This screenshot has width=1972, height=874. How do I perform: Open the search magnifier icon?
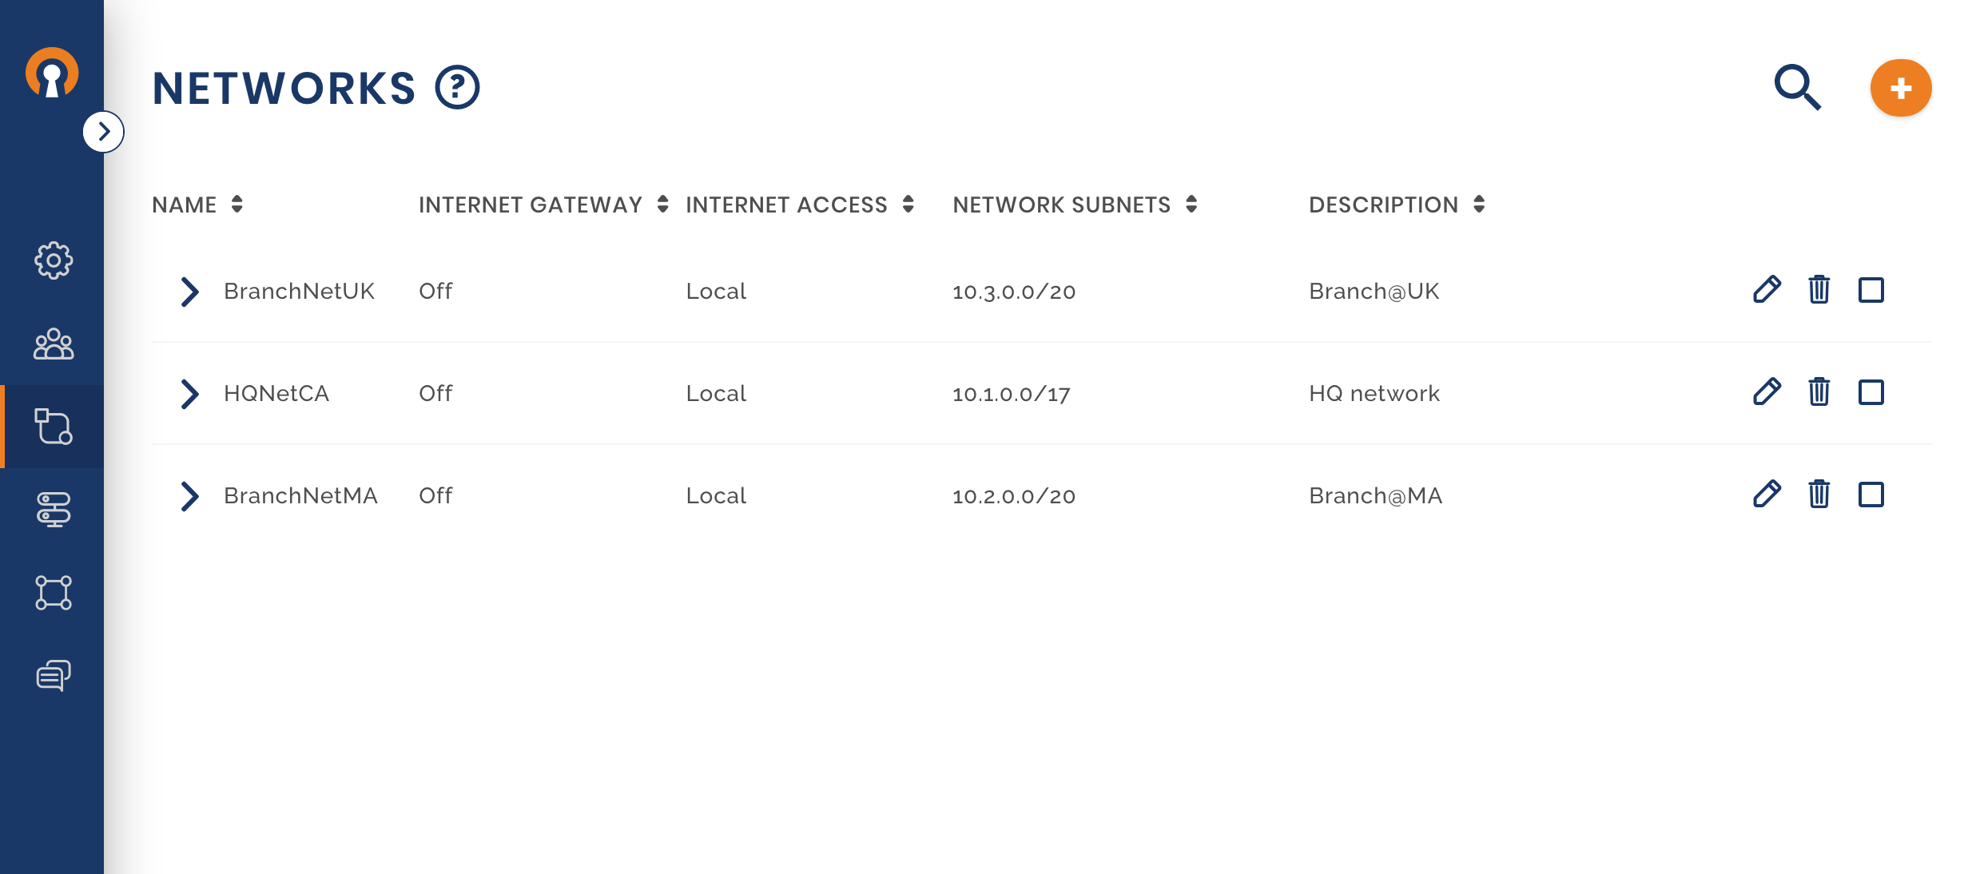pyautogui.click(x=1797, y=87)
